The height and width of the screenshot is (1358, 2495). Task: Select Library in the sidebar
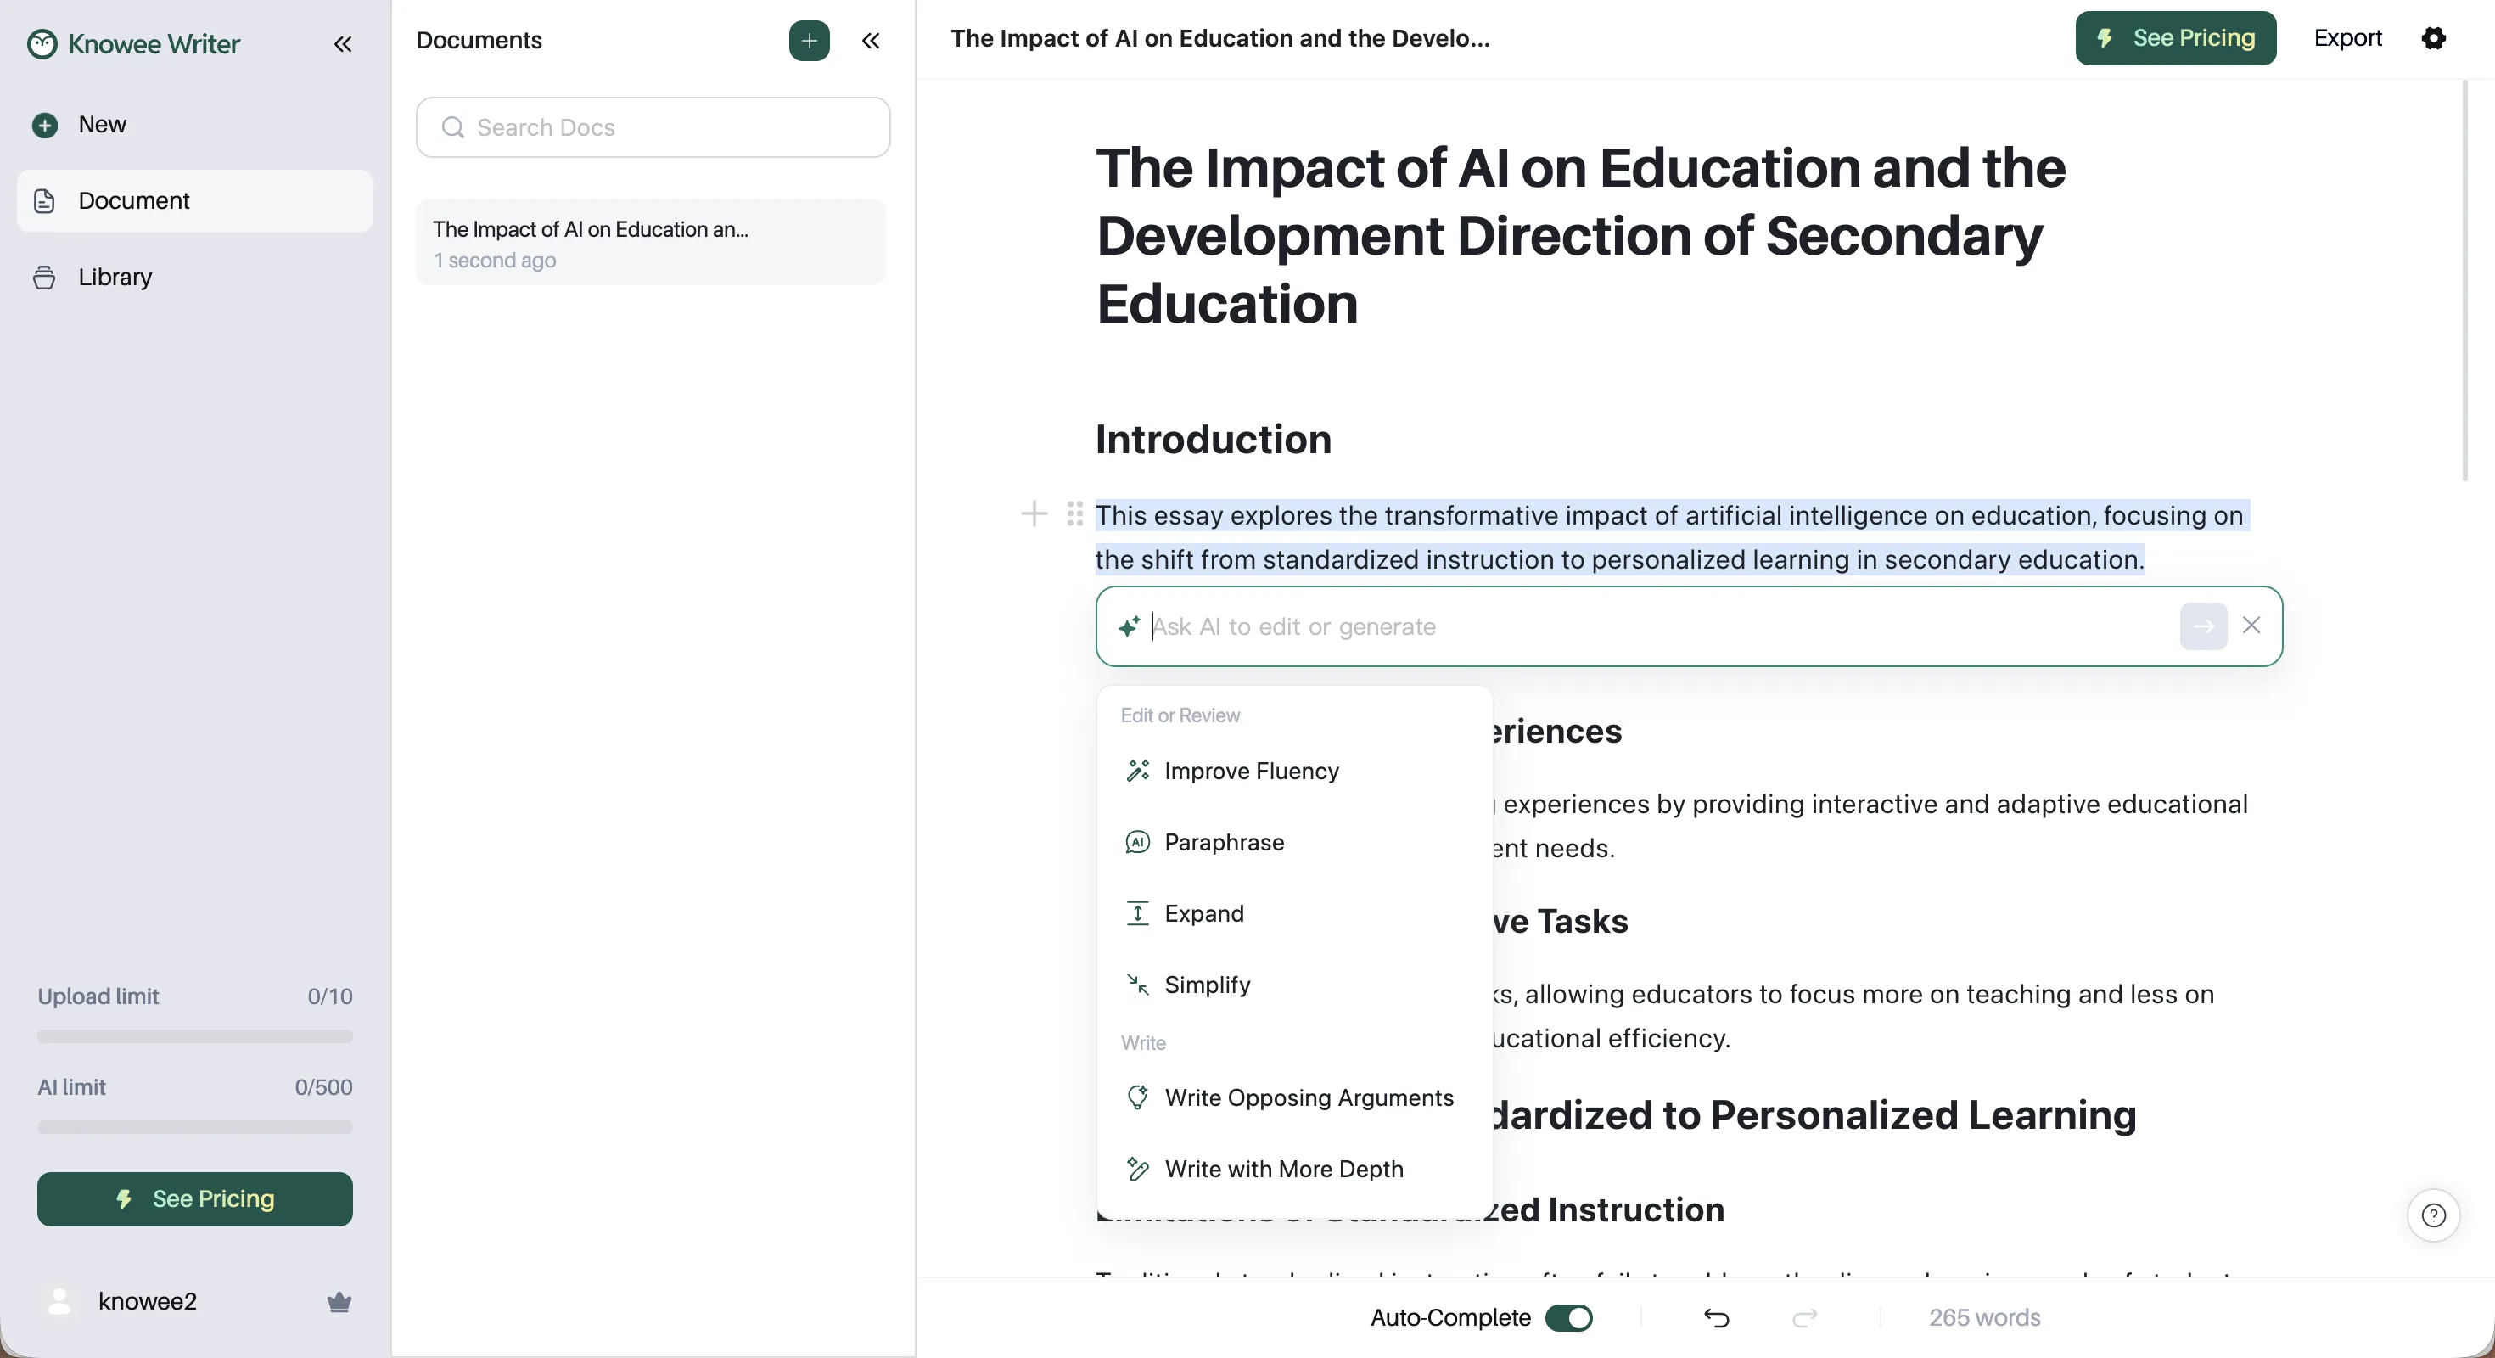[x=115, y=277]
